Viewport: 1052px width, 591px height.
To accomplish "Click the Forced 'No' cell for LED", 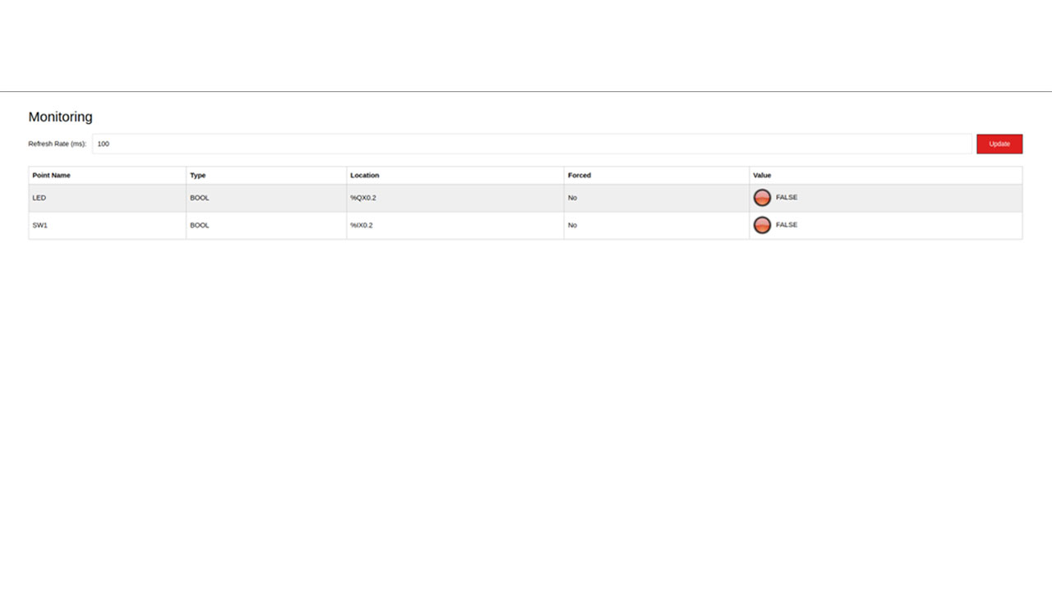I will tap(572, 198).
